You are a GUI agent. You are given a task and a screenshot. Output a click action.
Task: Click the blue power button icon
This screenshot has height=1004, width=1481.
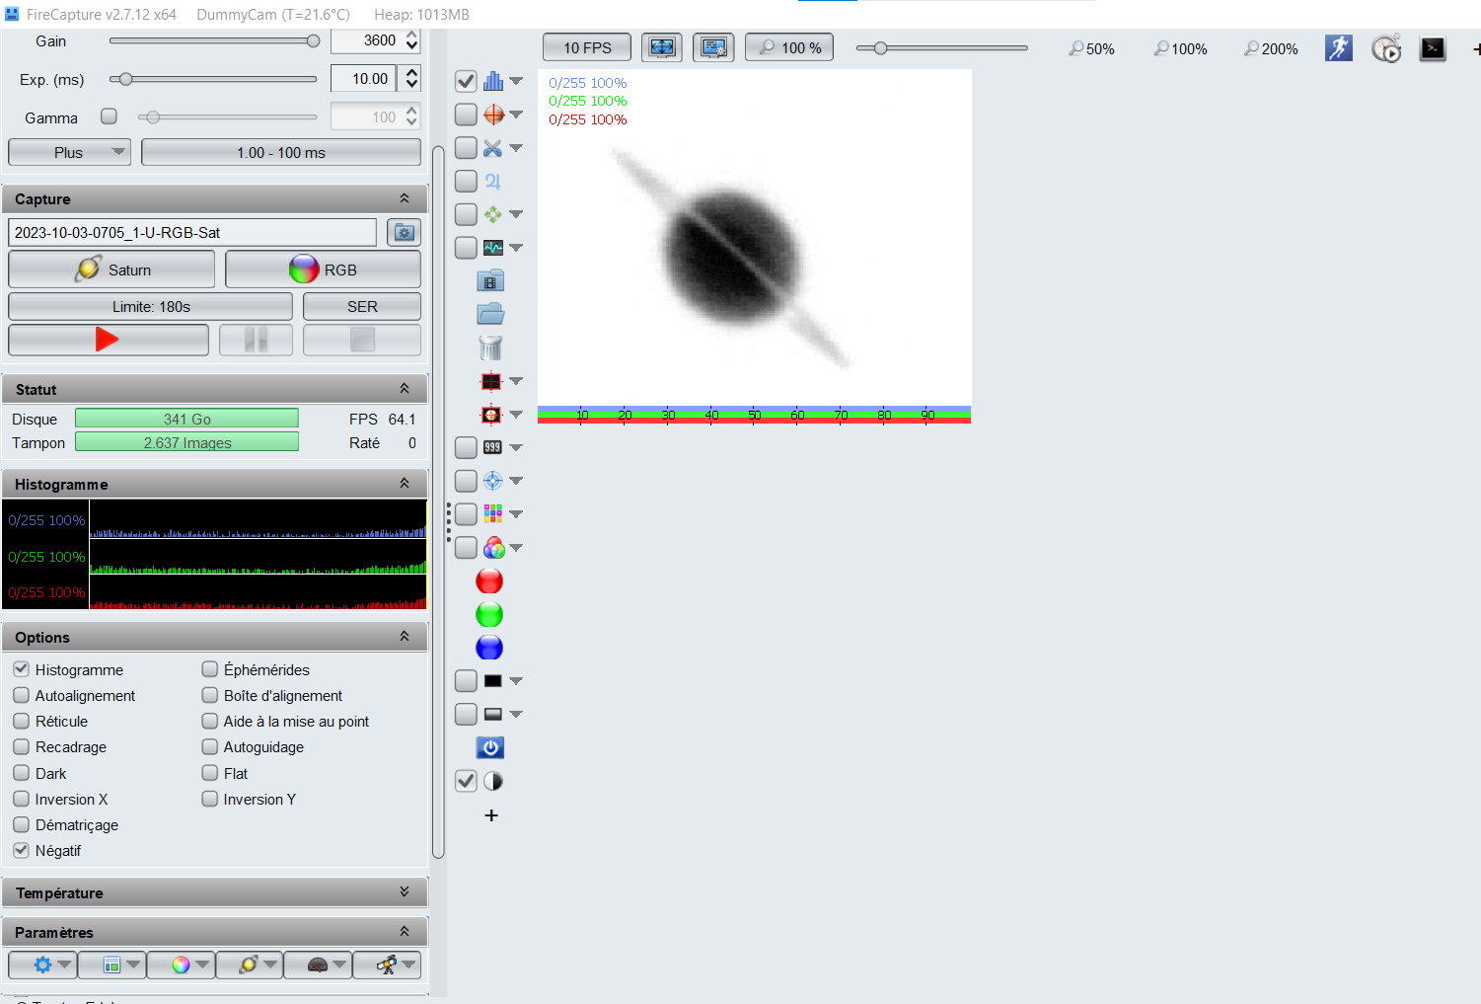coord(490,747)
